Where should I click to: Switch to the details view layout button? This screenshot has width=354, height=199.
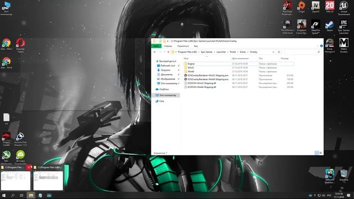coord(316,153)
